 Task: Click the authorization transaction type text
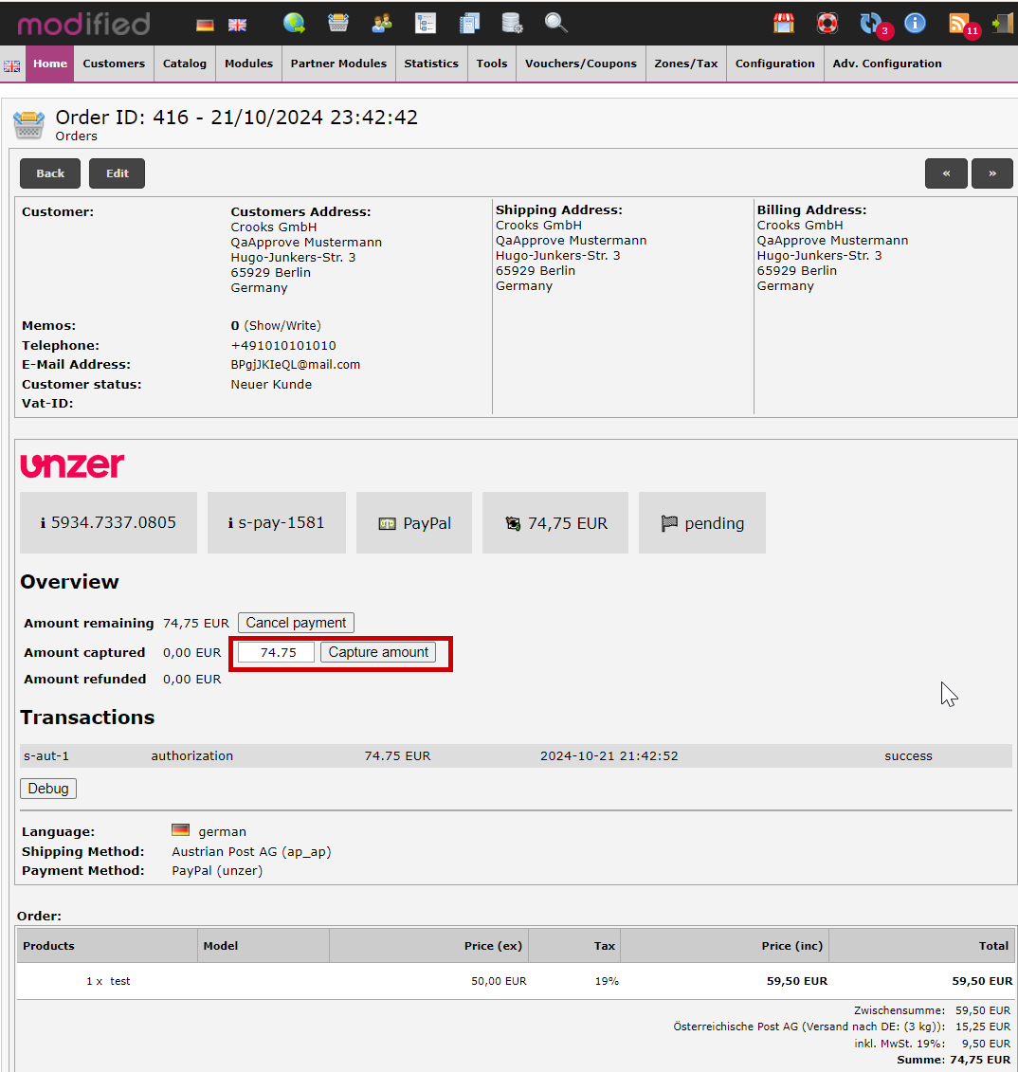coord(192,755)
